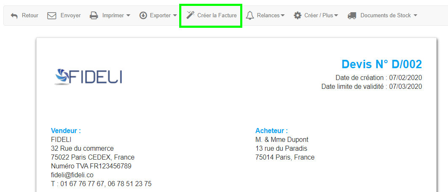Click the Date limite de validité : 07/03/2020 line
The image size is (448, 192).
coord(372,86)
